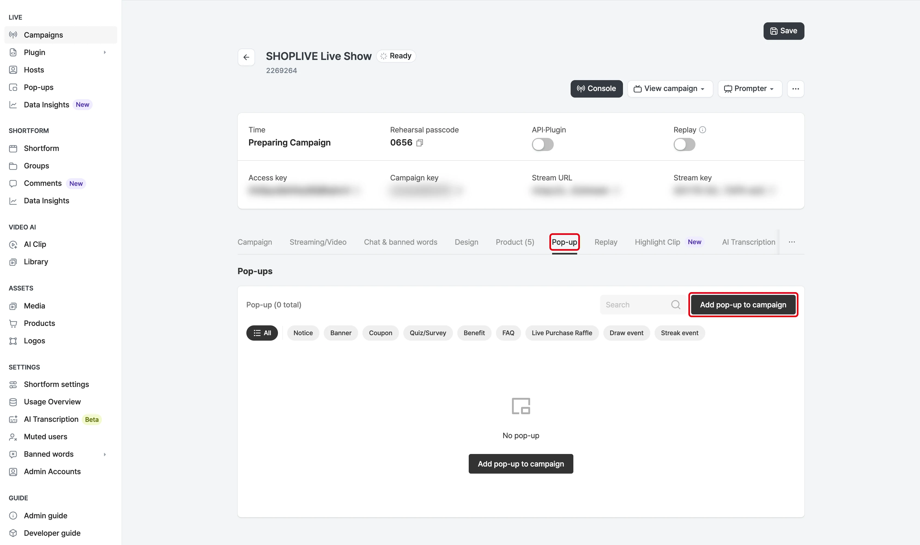920x545 pixels.
Task: Open Campaigns in the sidebar
Action: [x=60, y=35]
